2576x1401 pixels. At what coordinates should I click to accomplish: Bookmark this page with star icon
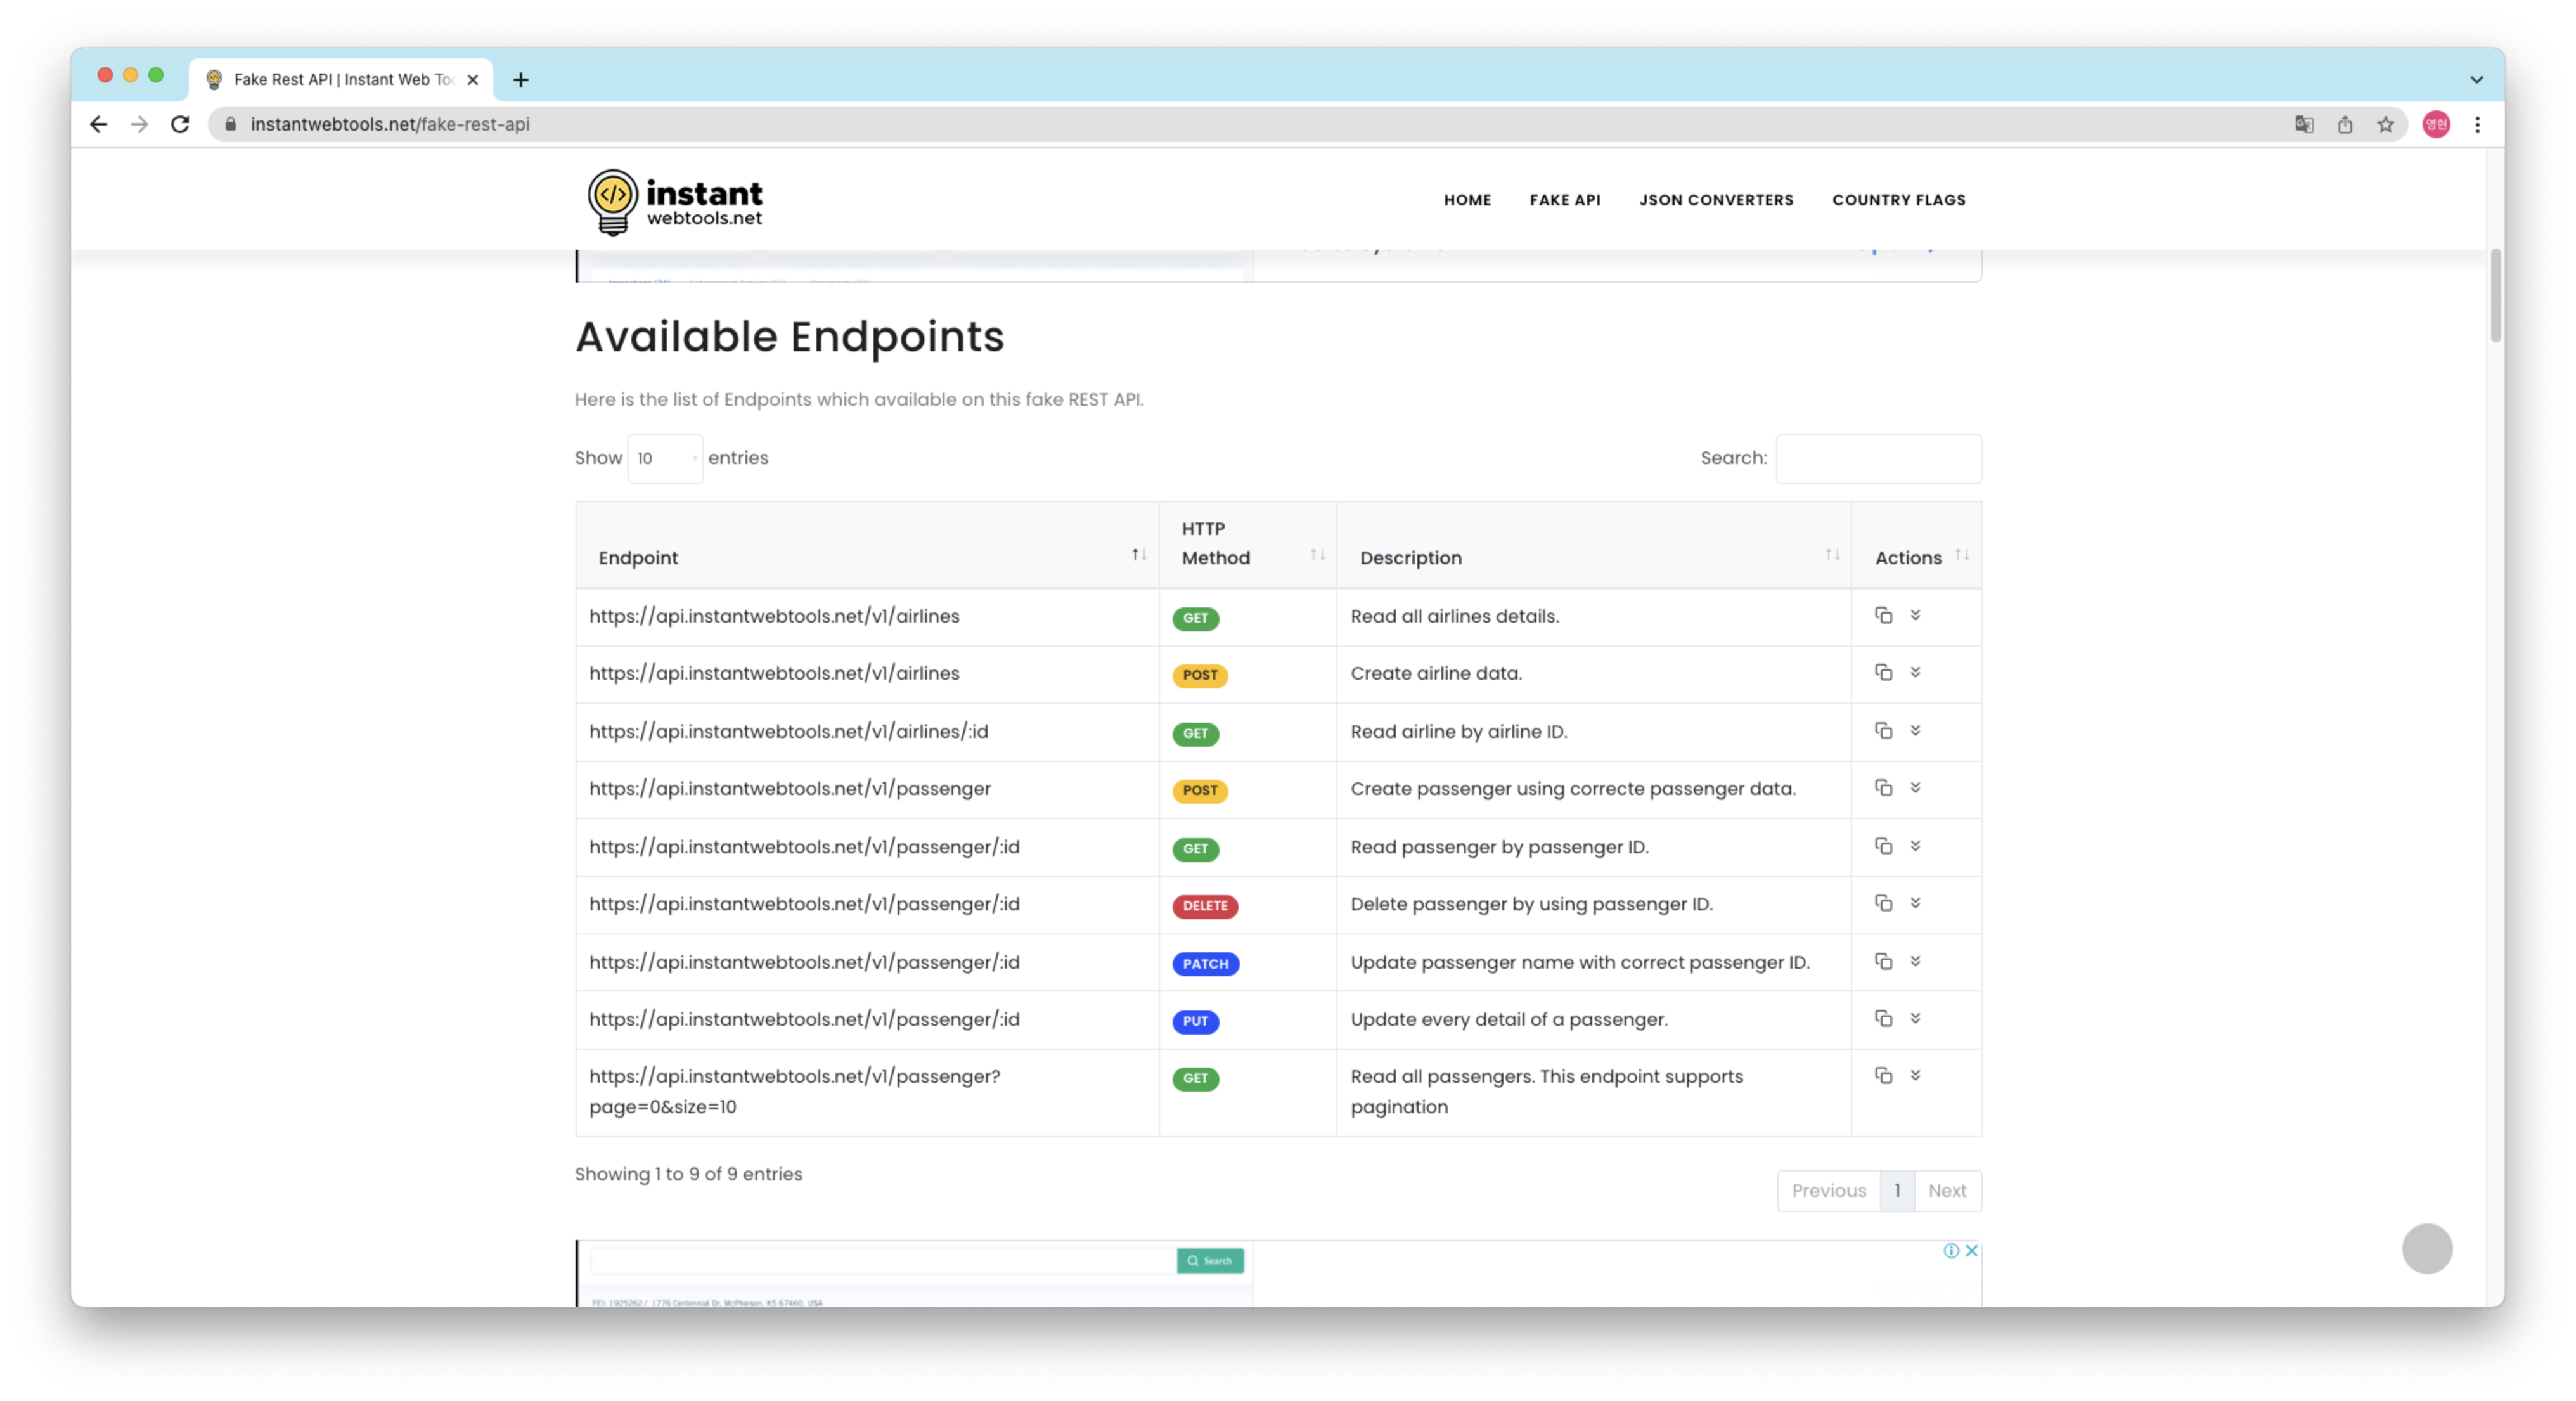2385,125
